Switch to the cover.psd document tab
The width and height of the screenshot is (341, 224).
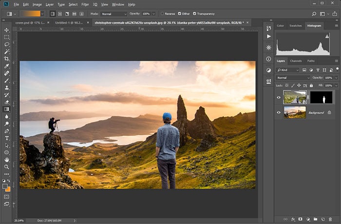click(x=30, y=22)
